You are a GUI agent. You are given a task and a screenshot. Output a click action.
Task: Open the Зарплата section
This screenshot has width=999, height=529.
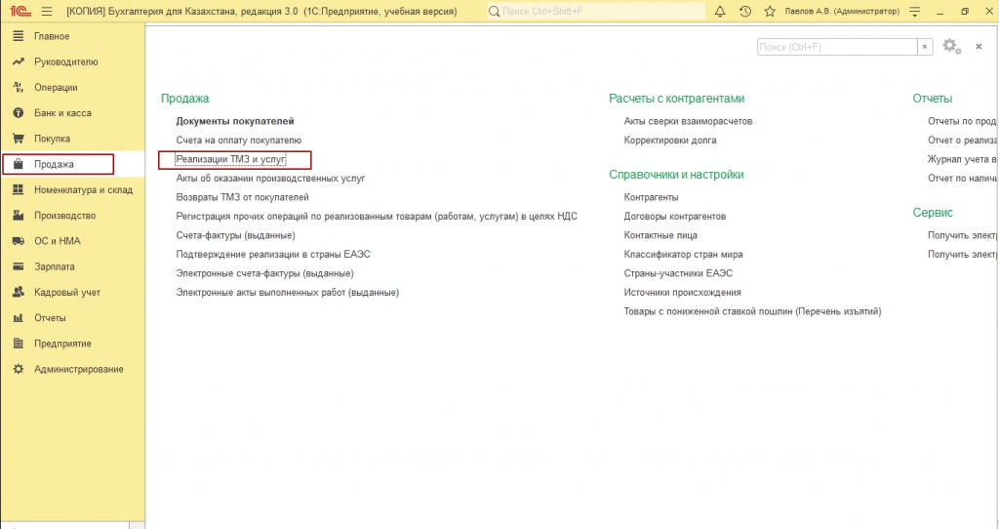72,266
